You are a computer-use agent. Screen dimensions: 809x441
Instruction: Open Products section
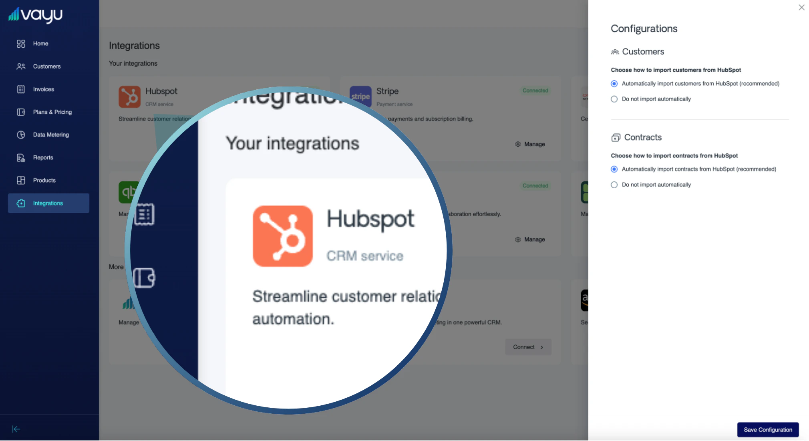pos(48,181)
